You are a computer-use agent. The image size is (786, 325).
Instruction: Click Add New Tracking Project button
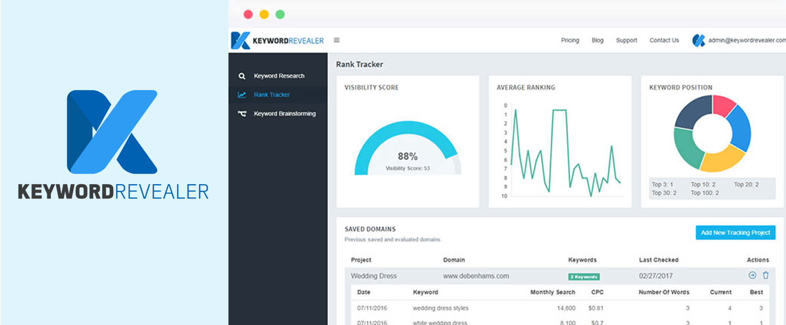point(736,232)
